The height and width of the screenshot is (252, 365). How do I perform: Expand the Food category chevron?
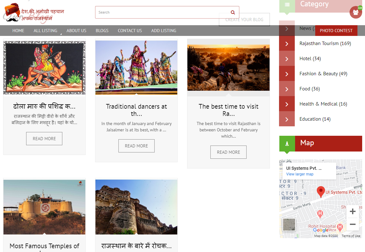287,89
